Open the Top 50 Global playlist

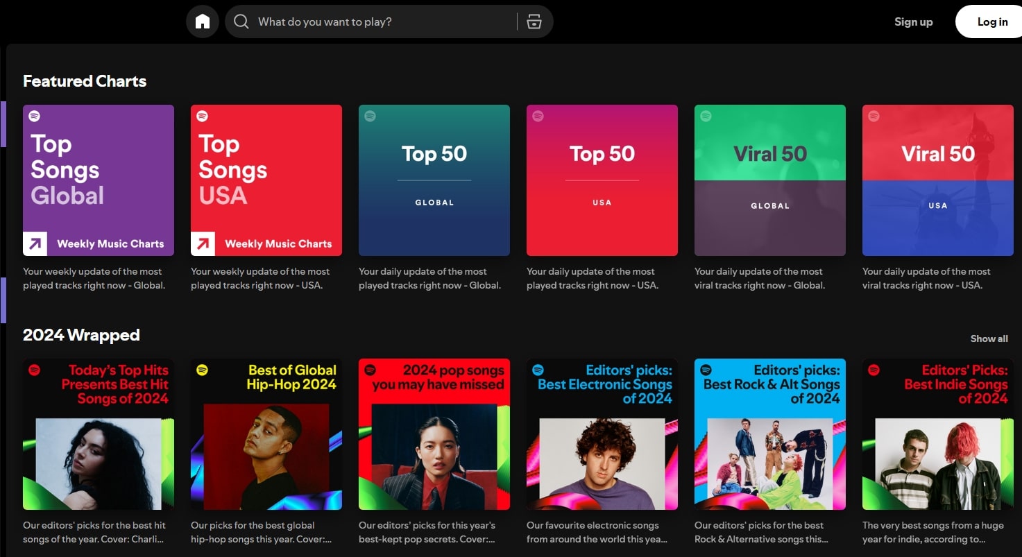434,180
